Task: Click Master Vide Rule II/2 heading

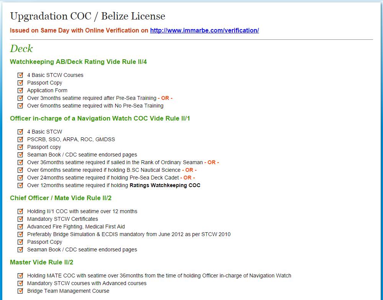Action: 42,262
